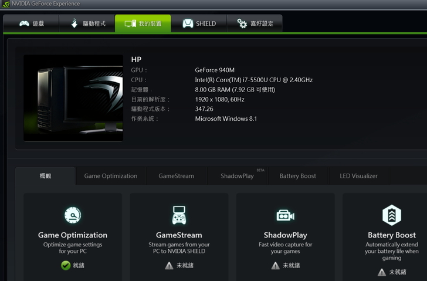Image resolution: width=427 pixels, height=281 pixels.
Task: Click the 就緒 ready status under Game Optimization
Action: point(79,266)
